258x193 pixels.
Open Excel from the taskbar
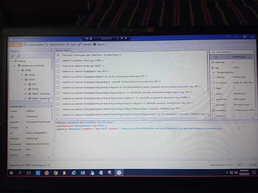(83, 173)
